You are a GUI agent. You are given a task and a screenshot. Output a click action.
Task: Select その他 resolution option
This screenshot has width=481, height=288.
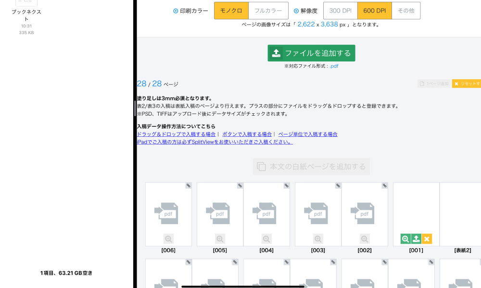tap(406, 11)
